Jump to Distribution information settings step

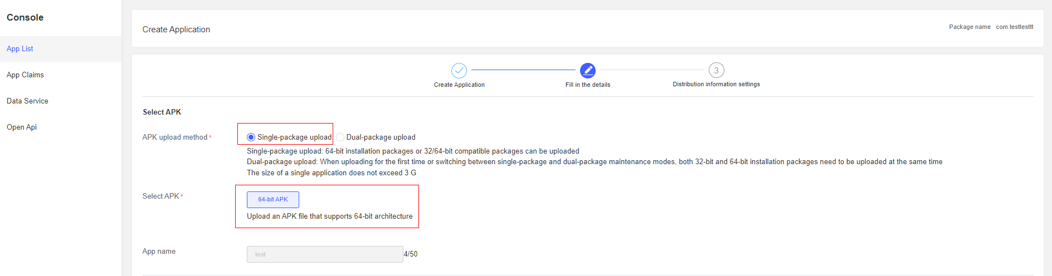pos(716,85)
